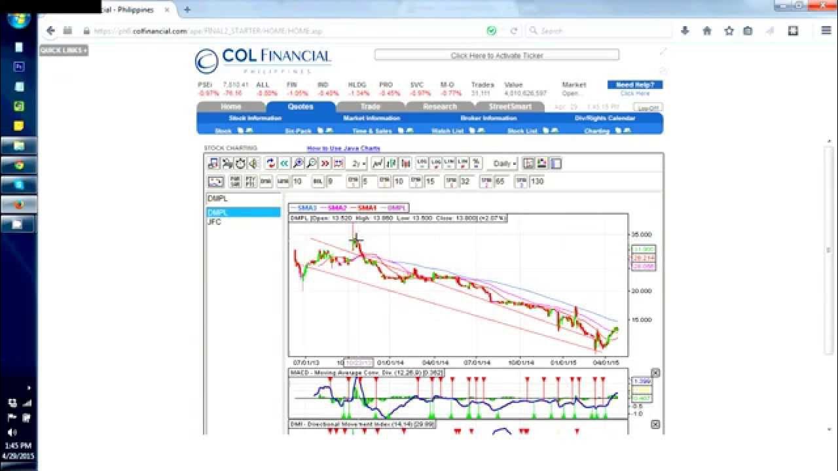
Task: Reload the page with browser refresh icon
Action: point(514,31)
